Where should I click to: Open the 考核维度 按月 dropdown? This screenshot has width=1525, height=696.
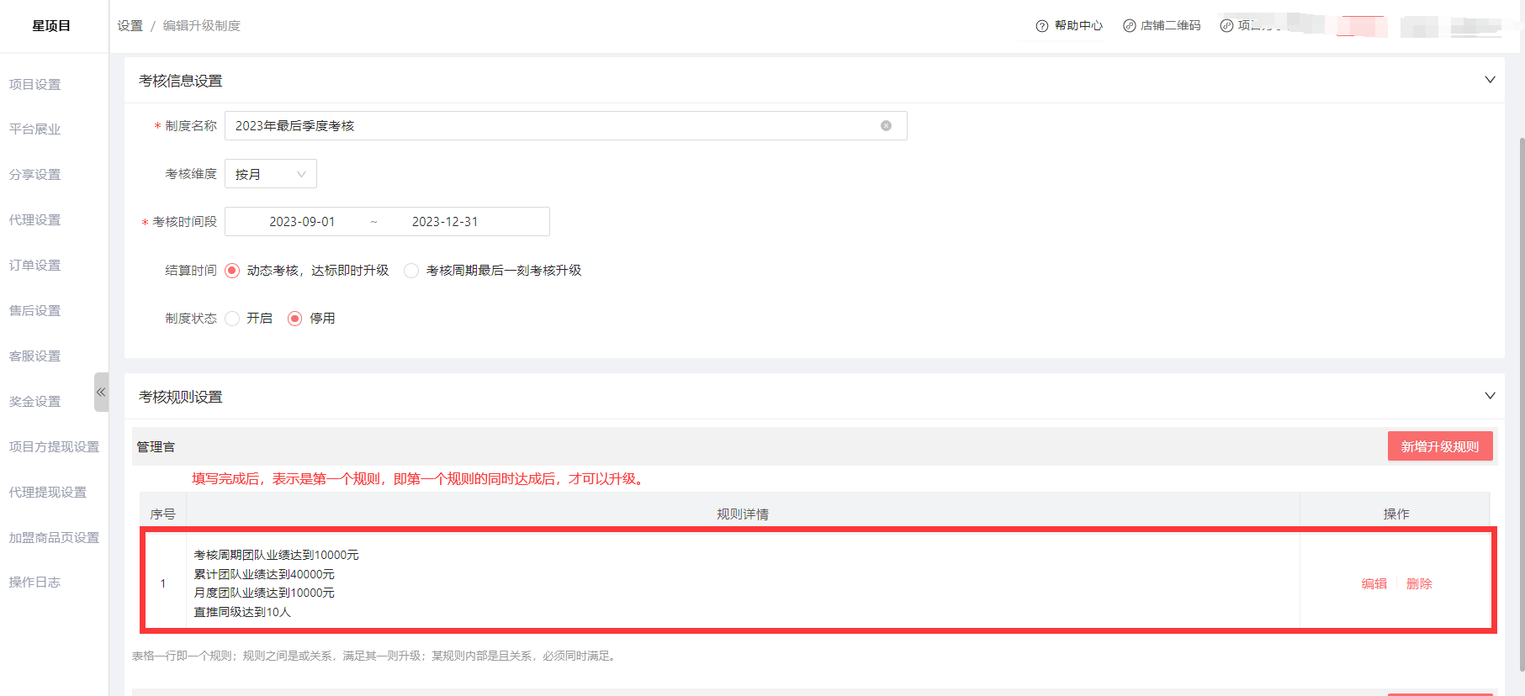coord(270,174)
